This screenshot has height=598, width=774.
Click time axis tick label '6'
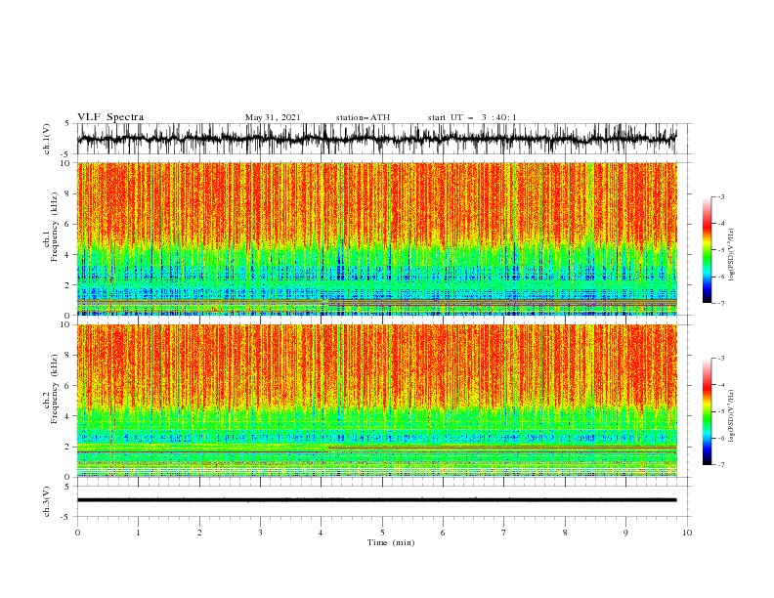(444, 533)
